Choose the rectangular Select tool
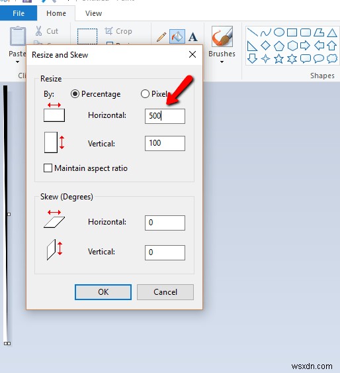 pyautogui.click(x=87, y=36)
